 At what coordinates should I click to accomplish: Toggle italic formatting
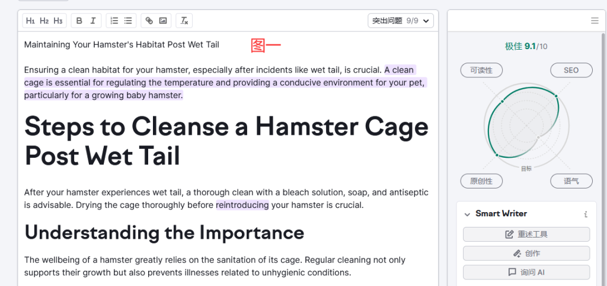93,21
